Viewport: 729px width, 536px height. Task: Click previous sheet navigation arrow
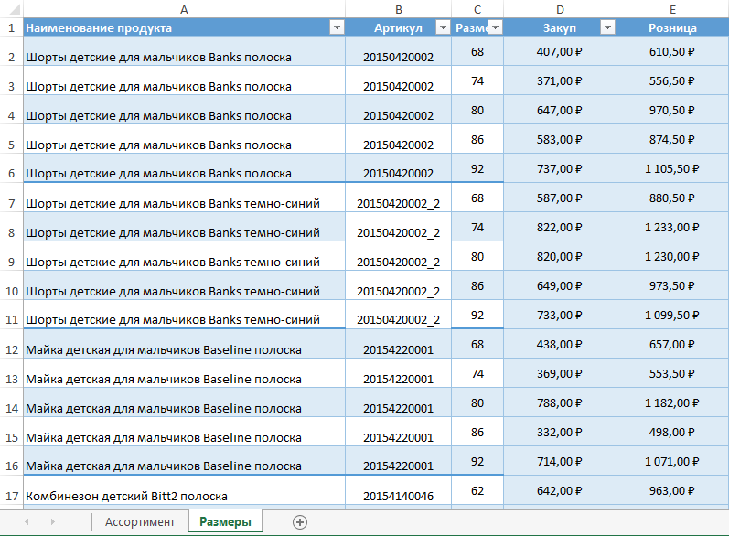click(27, 522)
